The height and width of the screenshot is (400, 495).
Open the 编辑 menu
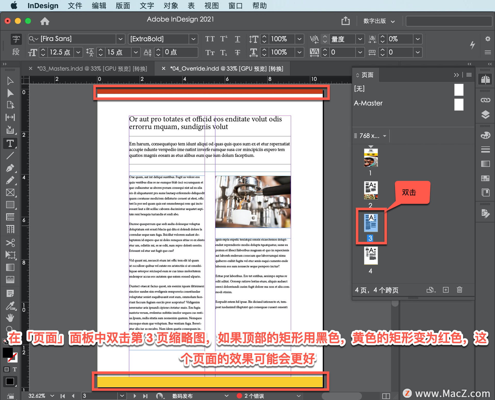pos(99,5)
